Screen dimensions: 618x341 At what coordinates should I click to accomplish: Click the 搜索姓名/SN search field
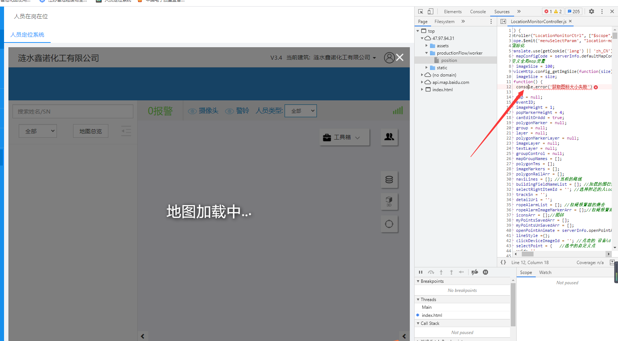[73, 111]
